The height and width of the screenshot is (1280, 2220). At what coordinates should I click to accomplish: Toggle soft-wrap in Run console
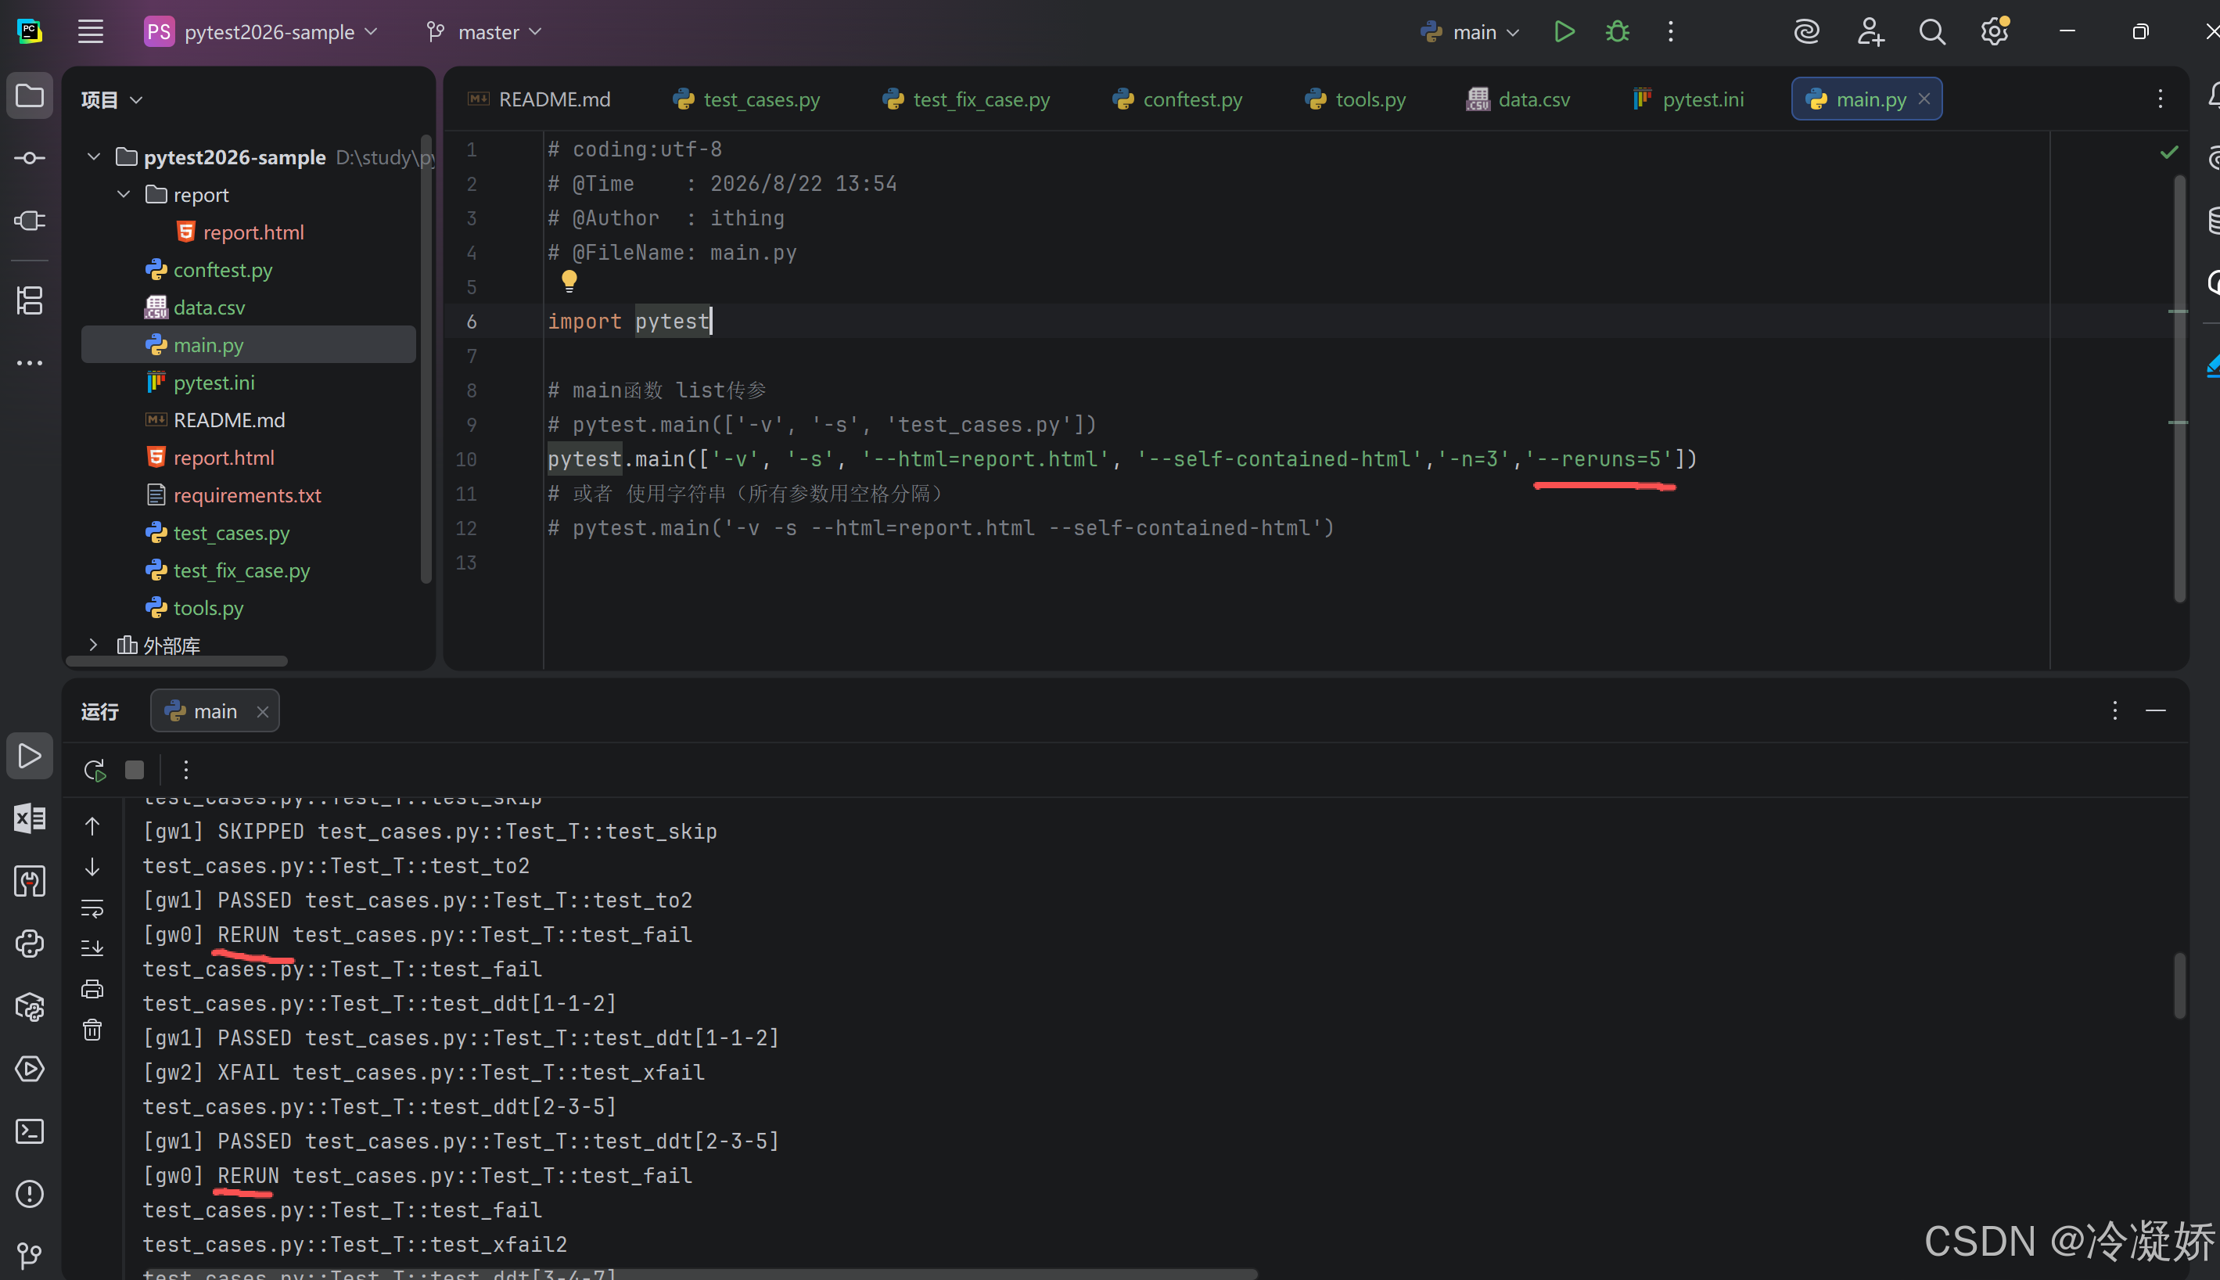point(92,908)
